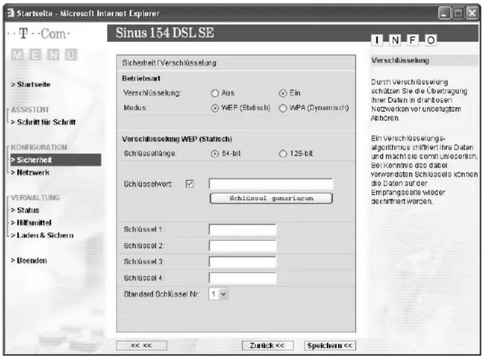Choose WPA (Dynamisch) mode
482x356 pixels.
click(282, 109)
